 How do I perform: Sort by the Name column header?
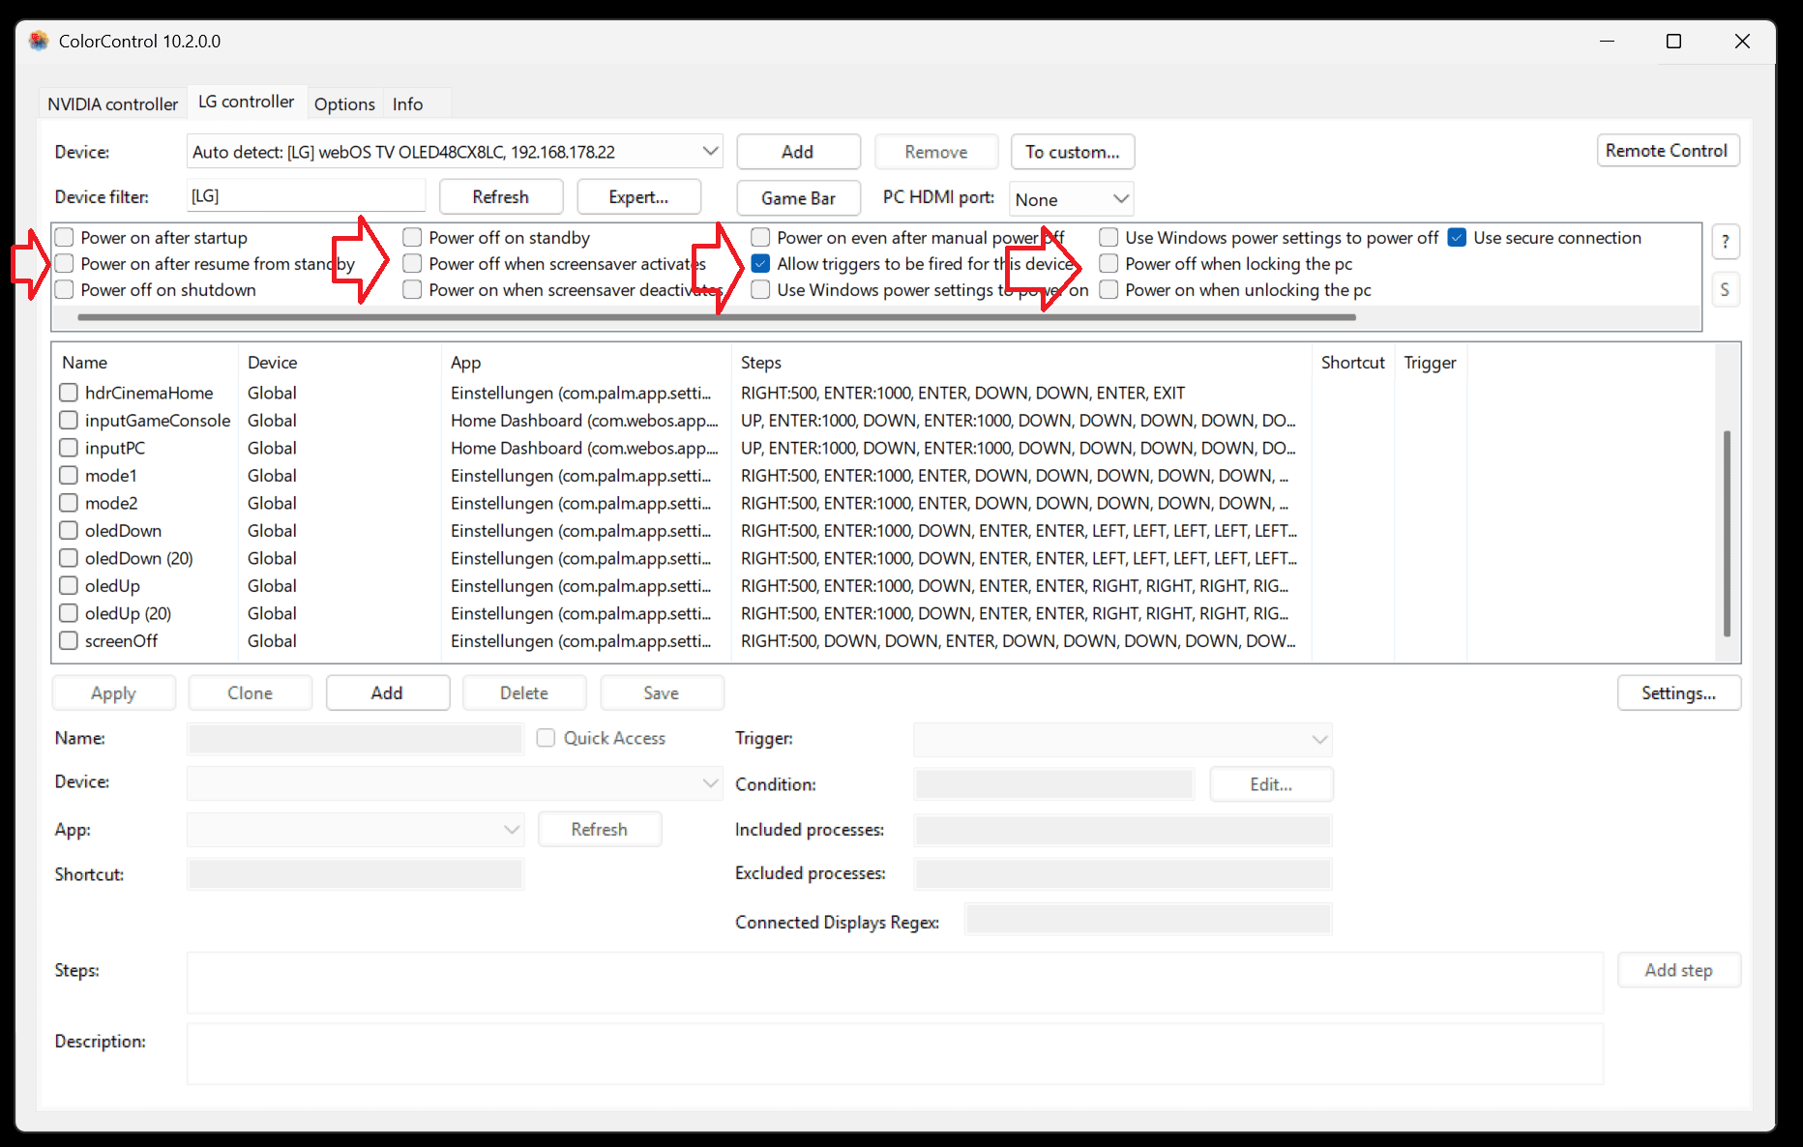145,363
